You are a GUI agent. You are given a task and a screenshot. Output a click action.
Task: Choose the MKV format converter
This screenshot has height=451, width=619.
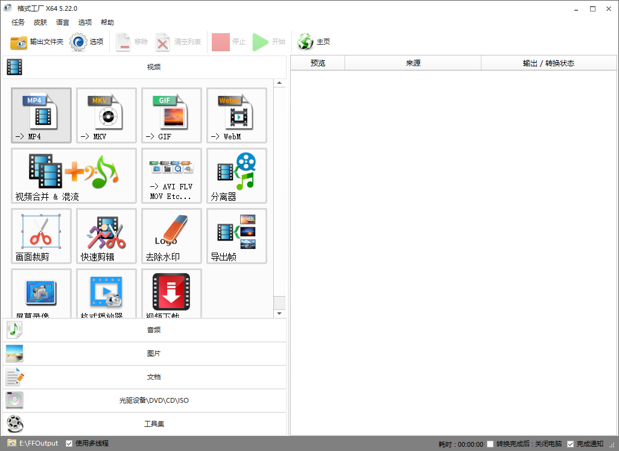106,115
